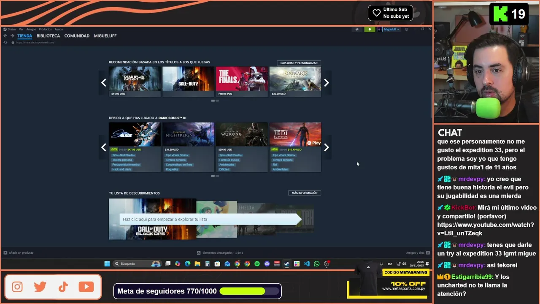Open the Stellar Blade game card
540x304 pixels.
click(135, 147)
